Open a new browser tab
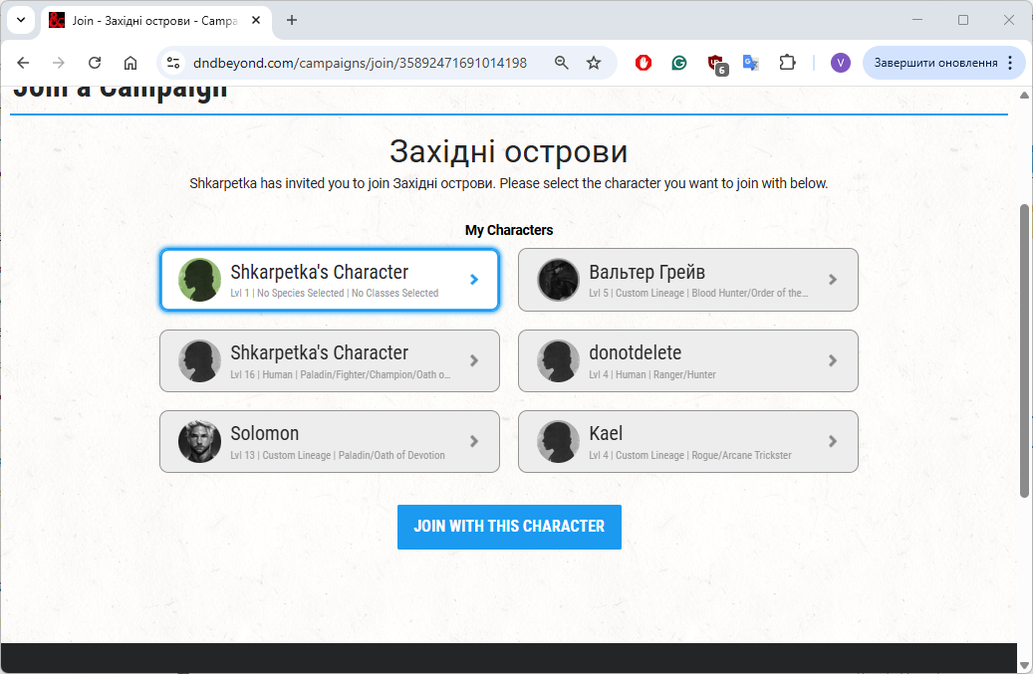The image size is (1033, 674). [x=292, y=20]
